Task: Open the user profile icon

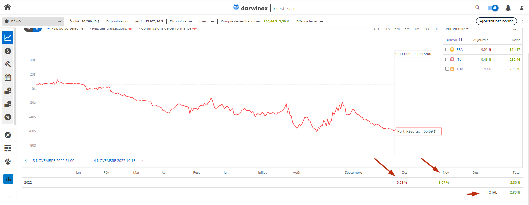Action: point(522,8)
